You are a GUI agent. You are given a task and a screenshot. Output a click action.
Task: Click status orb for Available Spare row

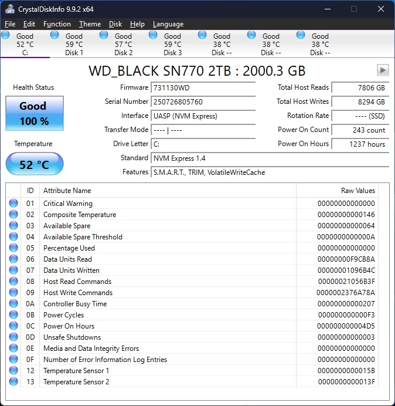point(13,225)
